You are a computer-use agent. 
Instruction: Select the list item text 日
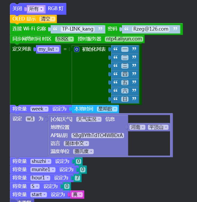click(125, 99)
